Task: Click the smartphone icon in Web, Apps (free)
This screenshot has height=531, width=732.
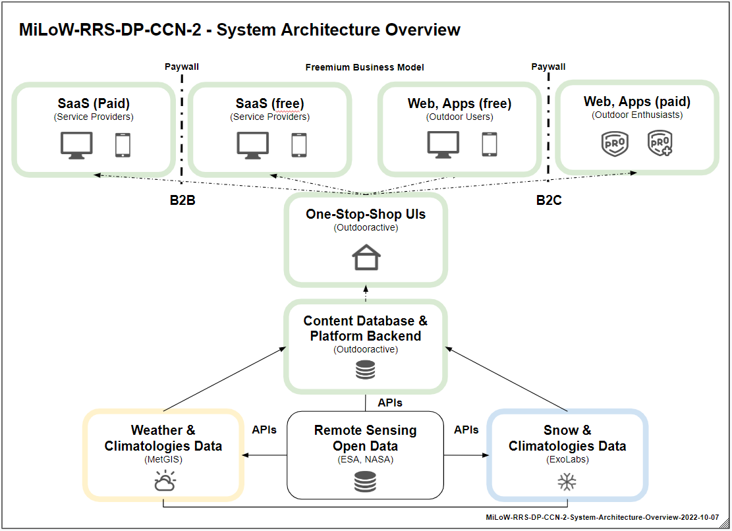Action: click(x=490, y=144)
